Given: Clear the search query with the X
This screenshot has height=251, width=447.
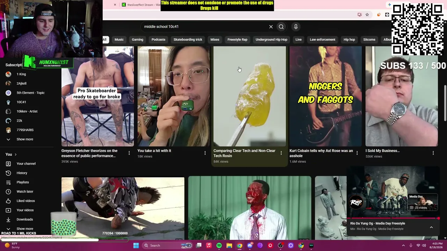Looking at the screenshot, I should 271,27.
